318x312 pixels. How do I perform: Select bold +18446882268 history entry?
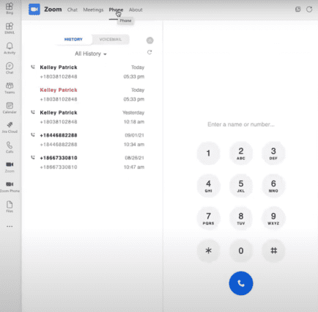tap(59, 135)
